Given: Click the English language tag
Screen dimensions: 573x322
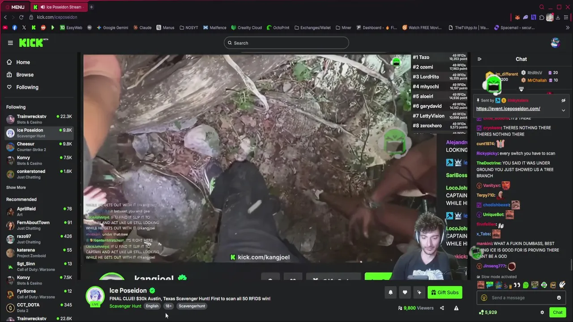Looking at the screenshot, I should pos(152,306).
